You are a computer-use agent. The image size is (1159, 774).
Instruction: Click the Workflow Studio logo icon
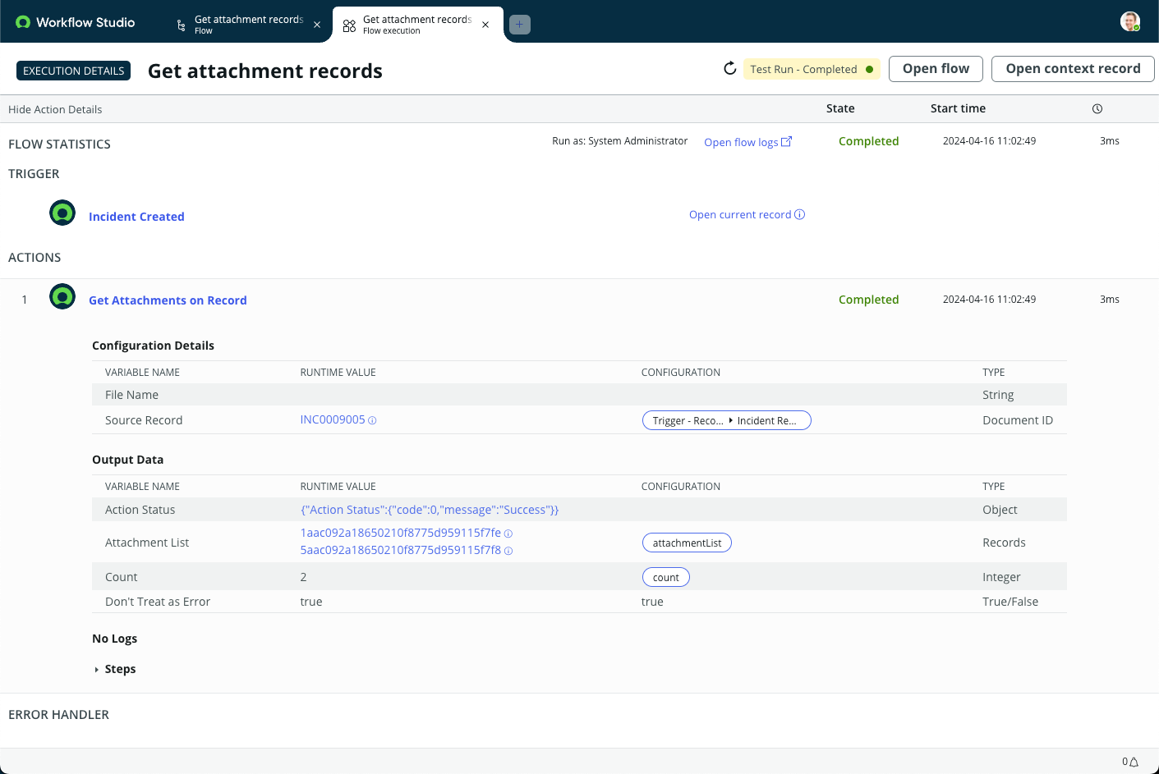click(x=23, y=22)
